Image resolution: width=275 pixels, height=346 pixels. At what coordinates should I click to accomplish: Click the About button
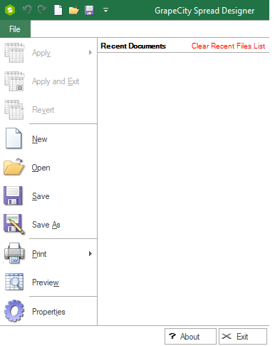[190, 336]
